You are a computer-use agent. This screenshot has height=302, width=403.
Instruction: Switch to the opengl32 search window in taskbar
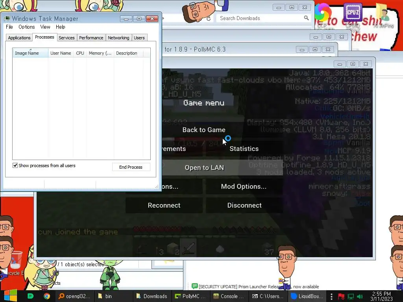click(x=74, y=296)
